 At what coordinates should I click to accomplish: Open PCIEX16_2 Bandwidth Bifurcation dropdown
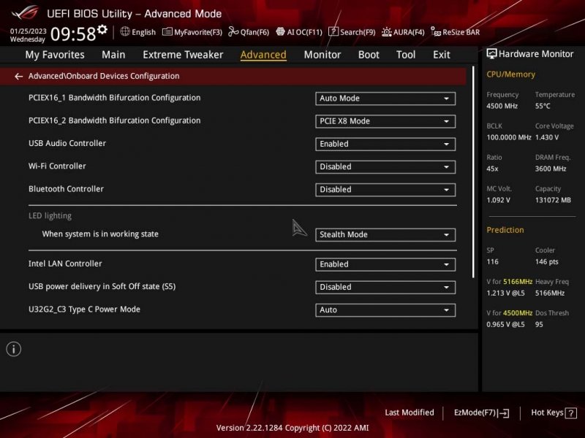[x=385, y=121]
